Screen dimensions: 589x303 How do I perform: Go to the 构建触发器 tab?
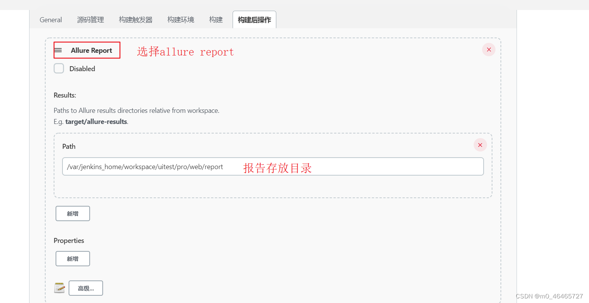pyautogui.click(x=136, y=20)
